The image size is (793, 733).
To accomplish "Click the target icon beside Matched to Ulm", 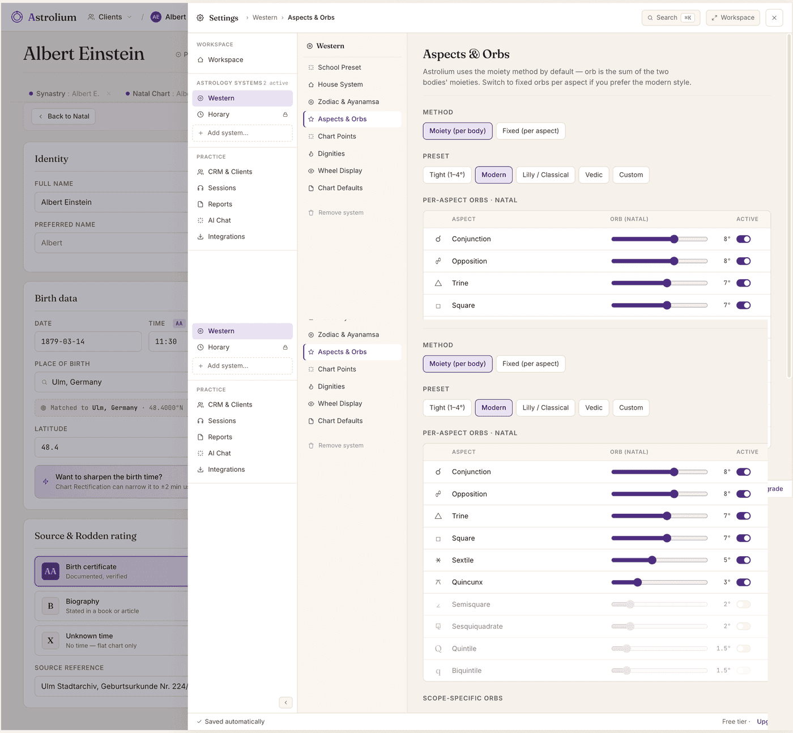I will 43,408.
